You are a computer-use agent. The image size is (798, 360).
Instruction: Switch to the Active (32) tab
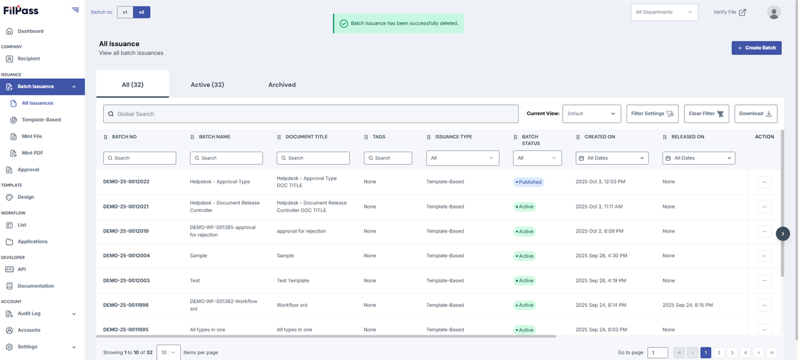[207, 85]
